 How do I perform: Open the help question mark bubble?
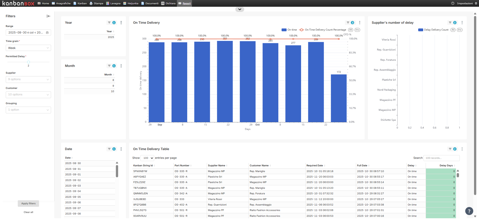469,211
